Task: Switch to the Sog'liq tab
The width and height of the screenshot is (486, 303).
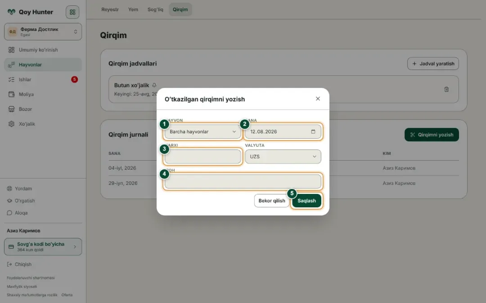Action: pos(155,9)
